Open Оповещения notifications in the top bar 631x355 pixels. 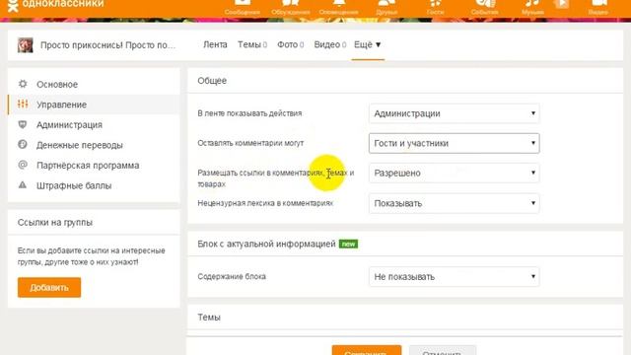tap(338, 7)
